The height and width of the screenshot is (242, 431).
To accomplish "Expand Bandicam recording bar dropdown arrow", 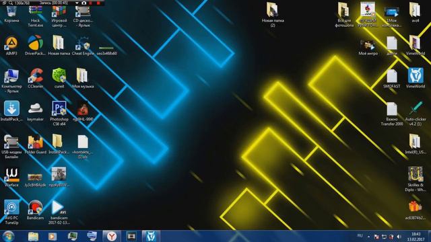I will point(77,3).
